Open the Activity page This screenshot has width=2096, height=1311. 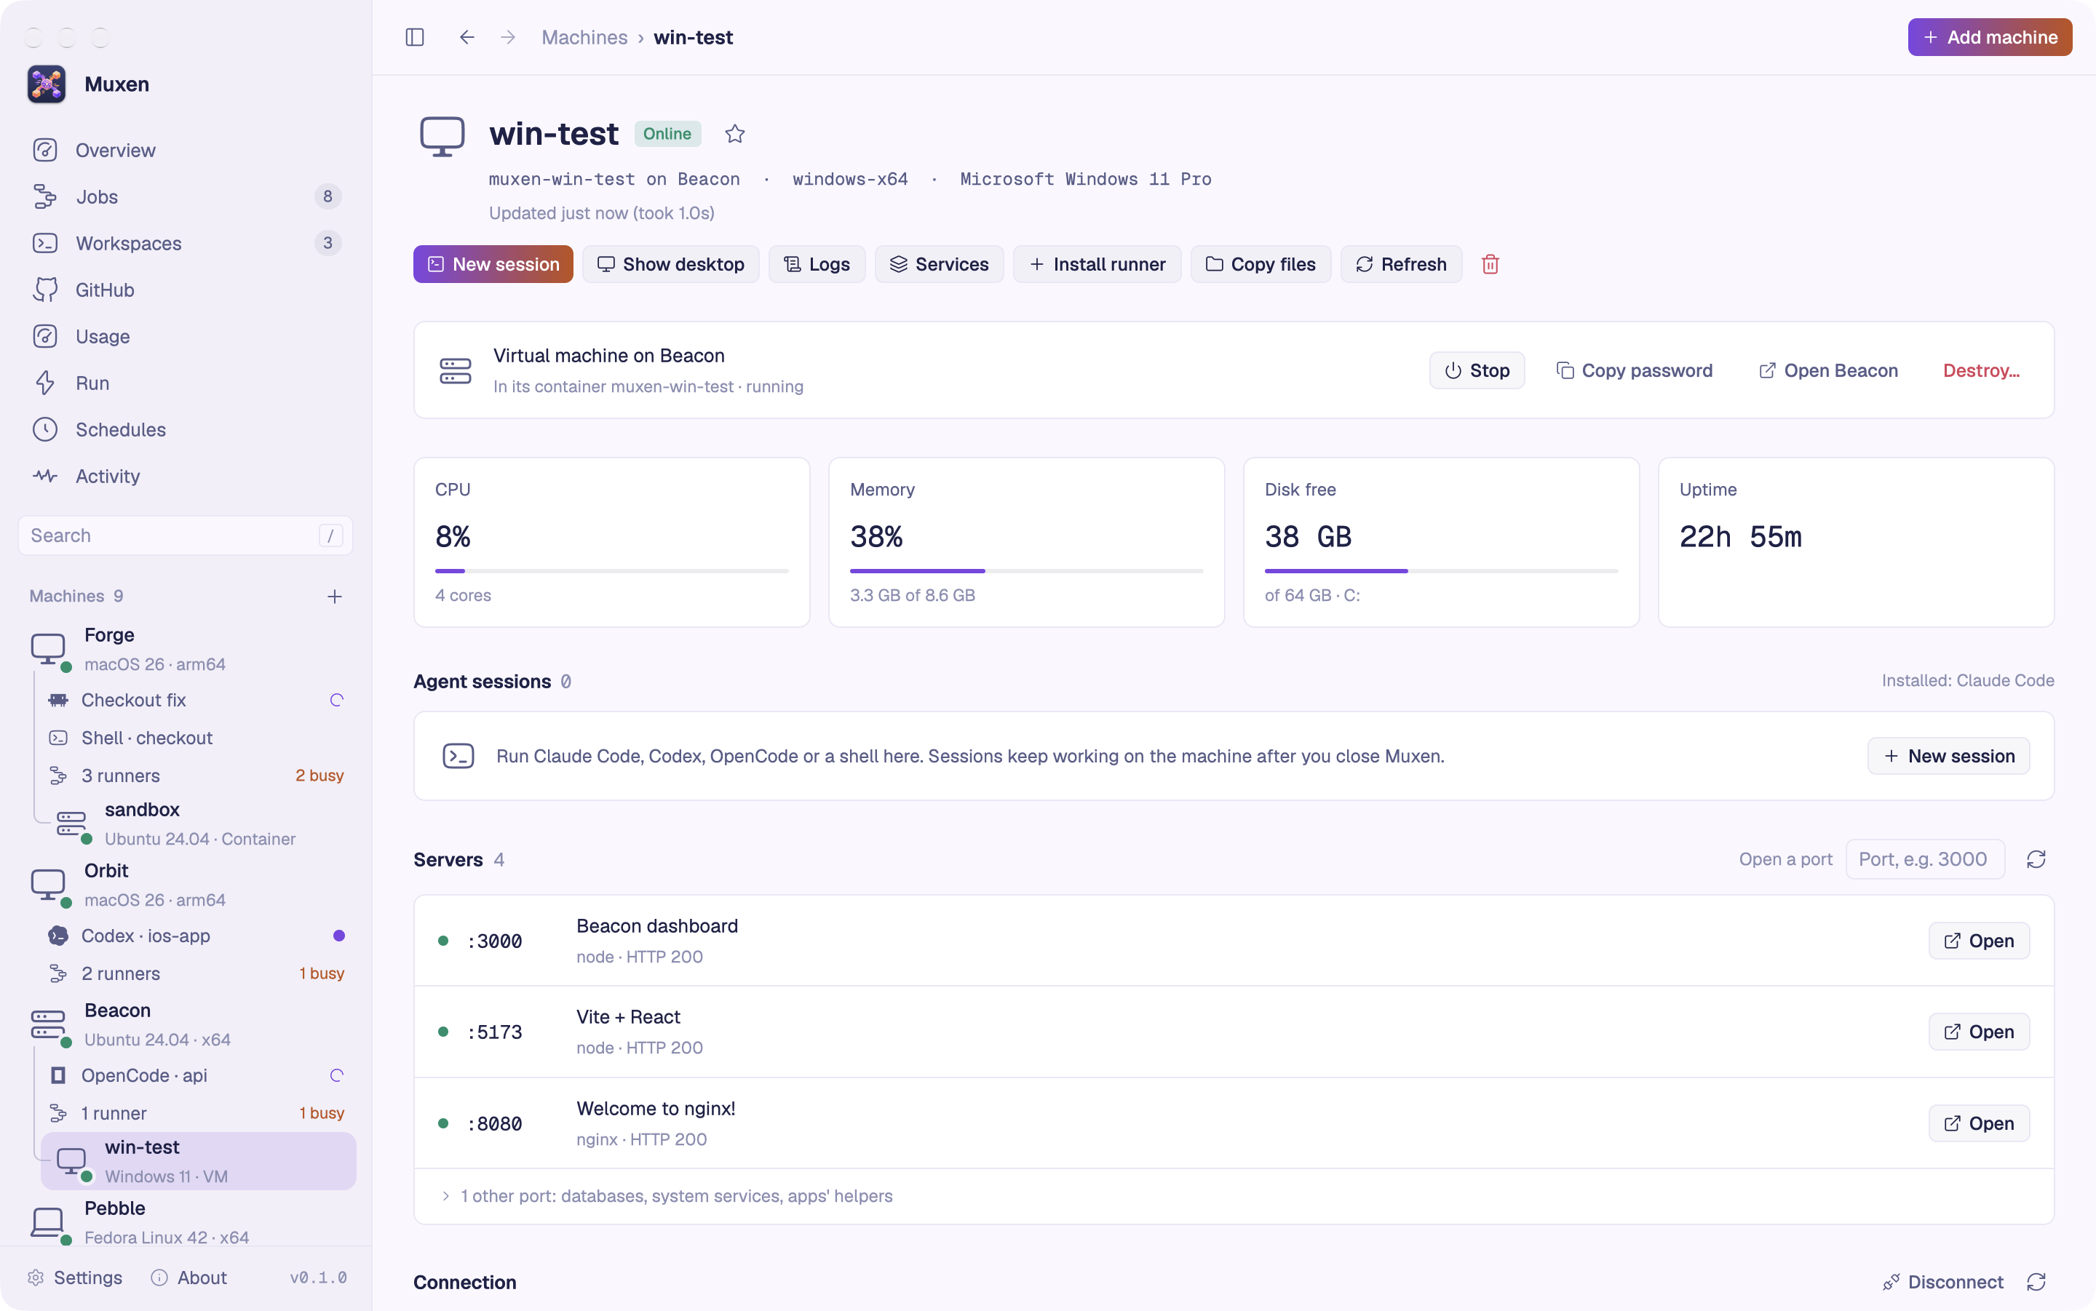point(186,476)
